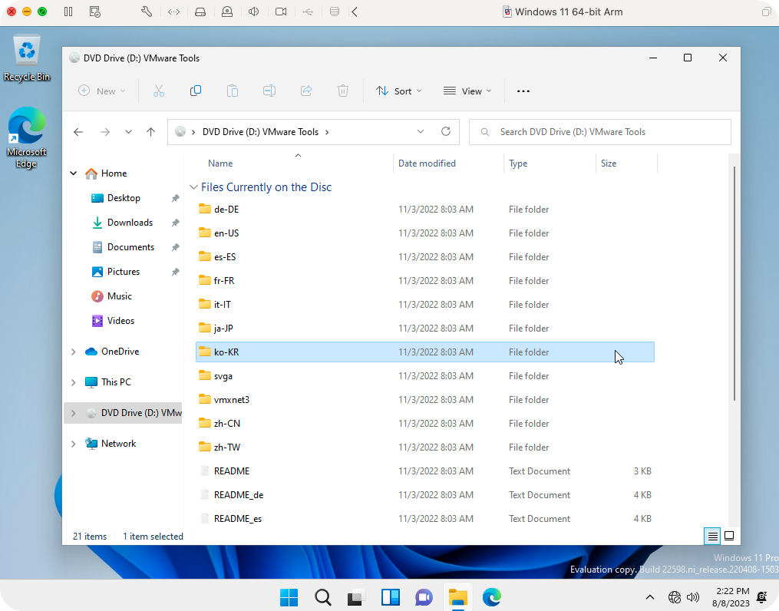Expand the address bar history dropdown
Image resolution: width=779 pixels, height=611 pixels.
[x=421, y=131]
